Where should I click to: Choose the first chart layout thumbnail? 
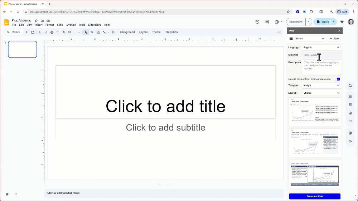pyautogui.click(x=315, y=112)
